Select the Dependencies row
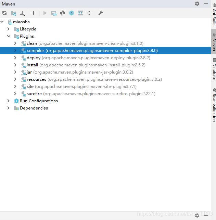This screenshot has height=220, width=216. pos(105,108)
